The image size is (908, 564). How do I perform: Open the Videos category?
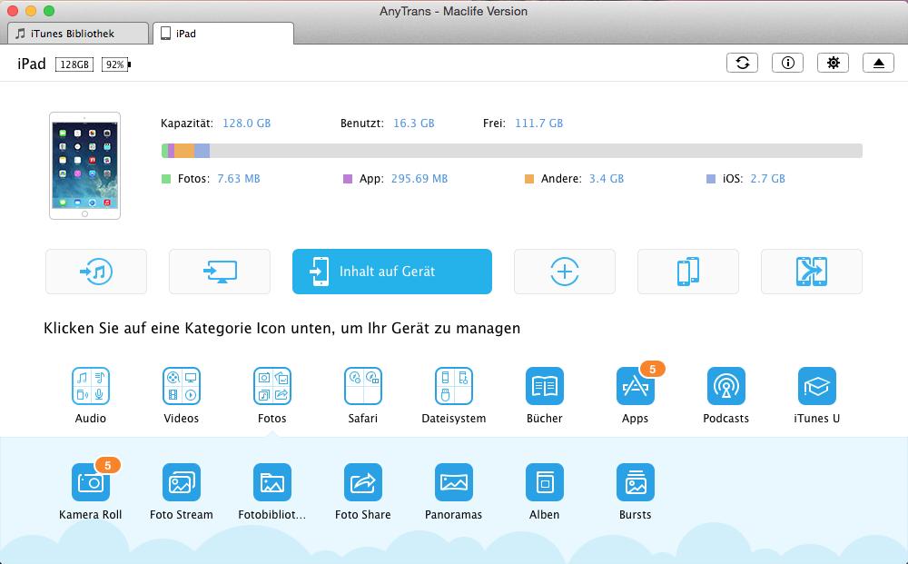[x=182, y=386]
